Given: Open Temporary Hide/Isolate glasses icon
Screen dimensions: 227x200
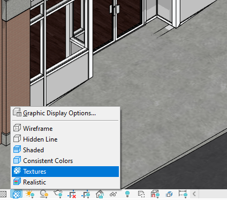Looking at the screenshot, I should [113, 194].
